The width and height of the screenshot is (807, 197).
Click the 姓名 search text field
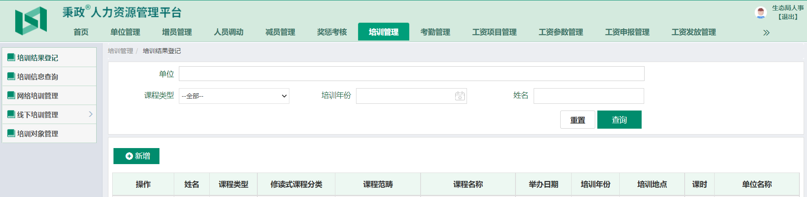click(588, 96)
